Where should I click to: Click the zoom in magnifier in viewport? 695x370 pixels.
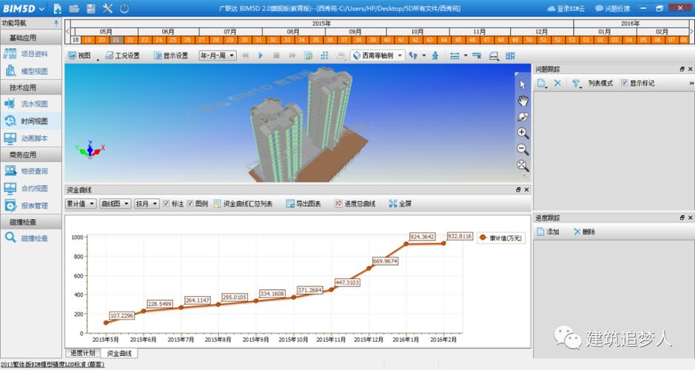tap(523, 133)
